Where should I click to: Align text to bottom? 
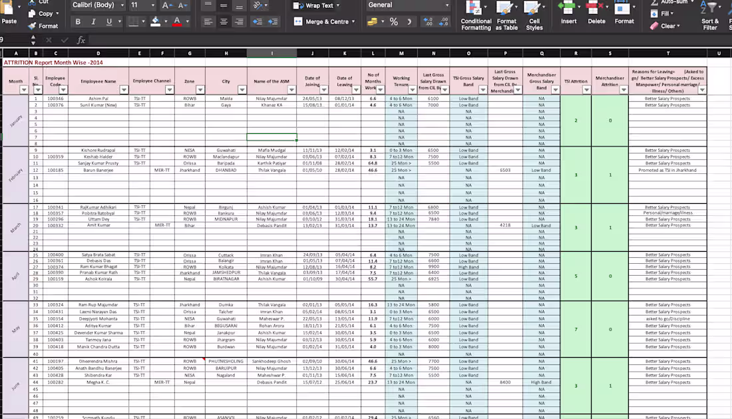coord(239,5)
